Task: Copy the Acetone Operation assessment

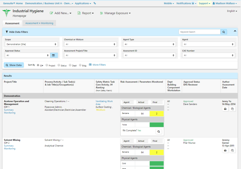Action: pyautogui.click(x=232, y=109)
